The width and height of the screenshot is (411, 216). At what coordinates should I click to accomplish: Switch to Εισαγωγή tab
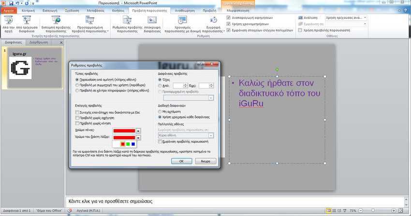click(50, 11)
